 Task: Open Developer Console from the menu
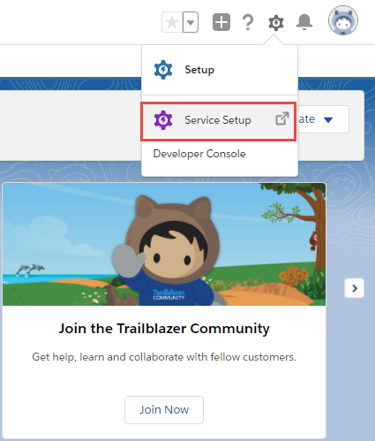coord(199,154)
